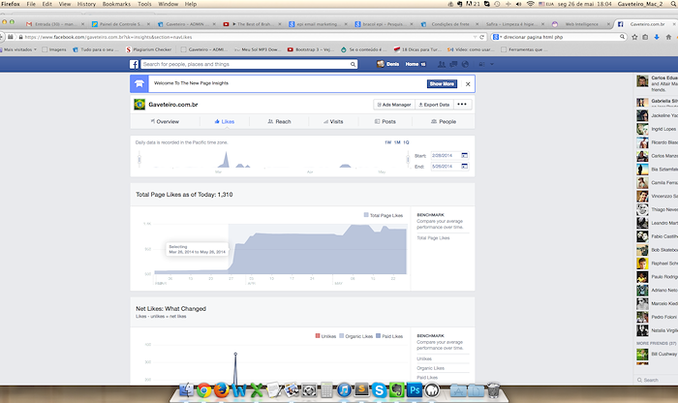Open Ads Manager
This screenshot has width=678, height=403.
click(x=394, y=105)
